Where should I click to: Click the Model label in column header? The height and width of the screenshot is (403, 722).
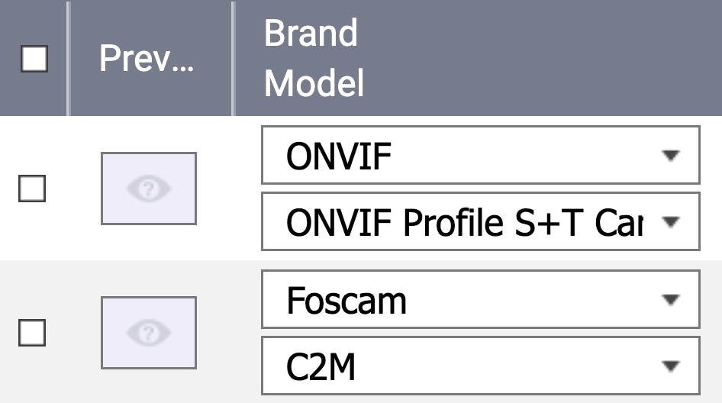(314, 82)
